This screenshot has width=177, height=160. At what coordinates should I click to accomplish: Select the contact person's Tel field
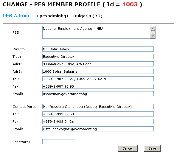98,114
